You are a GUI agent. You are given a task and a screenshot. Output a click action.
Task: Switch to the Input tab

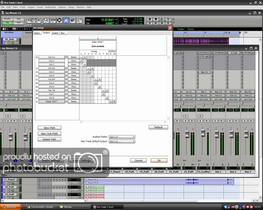[x=37, y=33]
